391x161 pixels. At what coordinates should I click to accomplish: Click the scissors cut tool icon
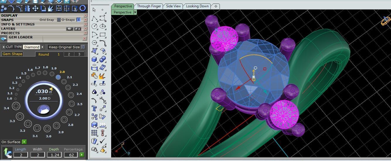coord(75,8)
